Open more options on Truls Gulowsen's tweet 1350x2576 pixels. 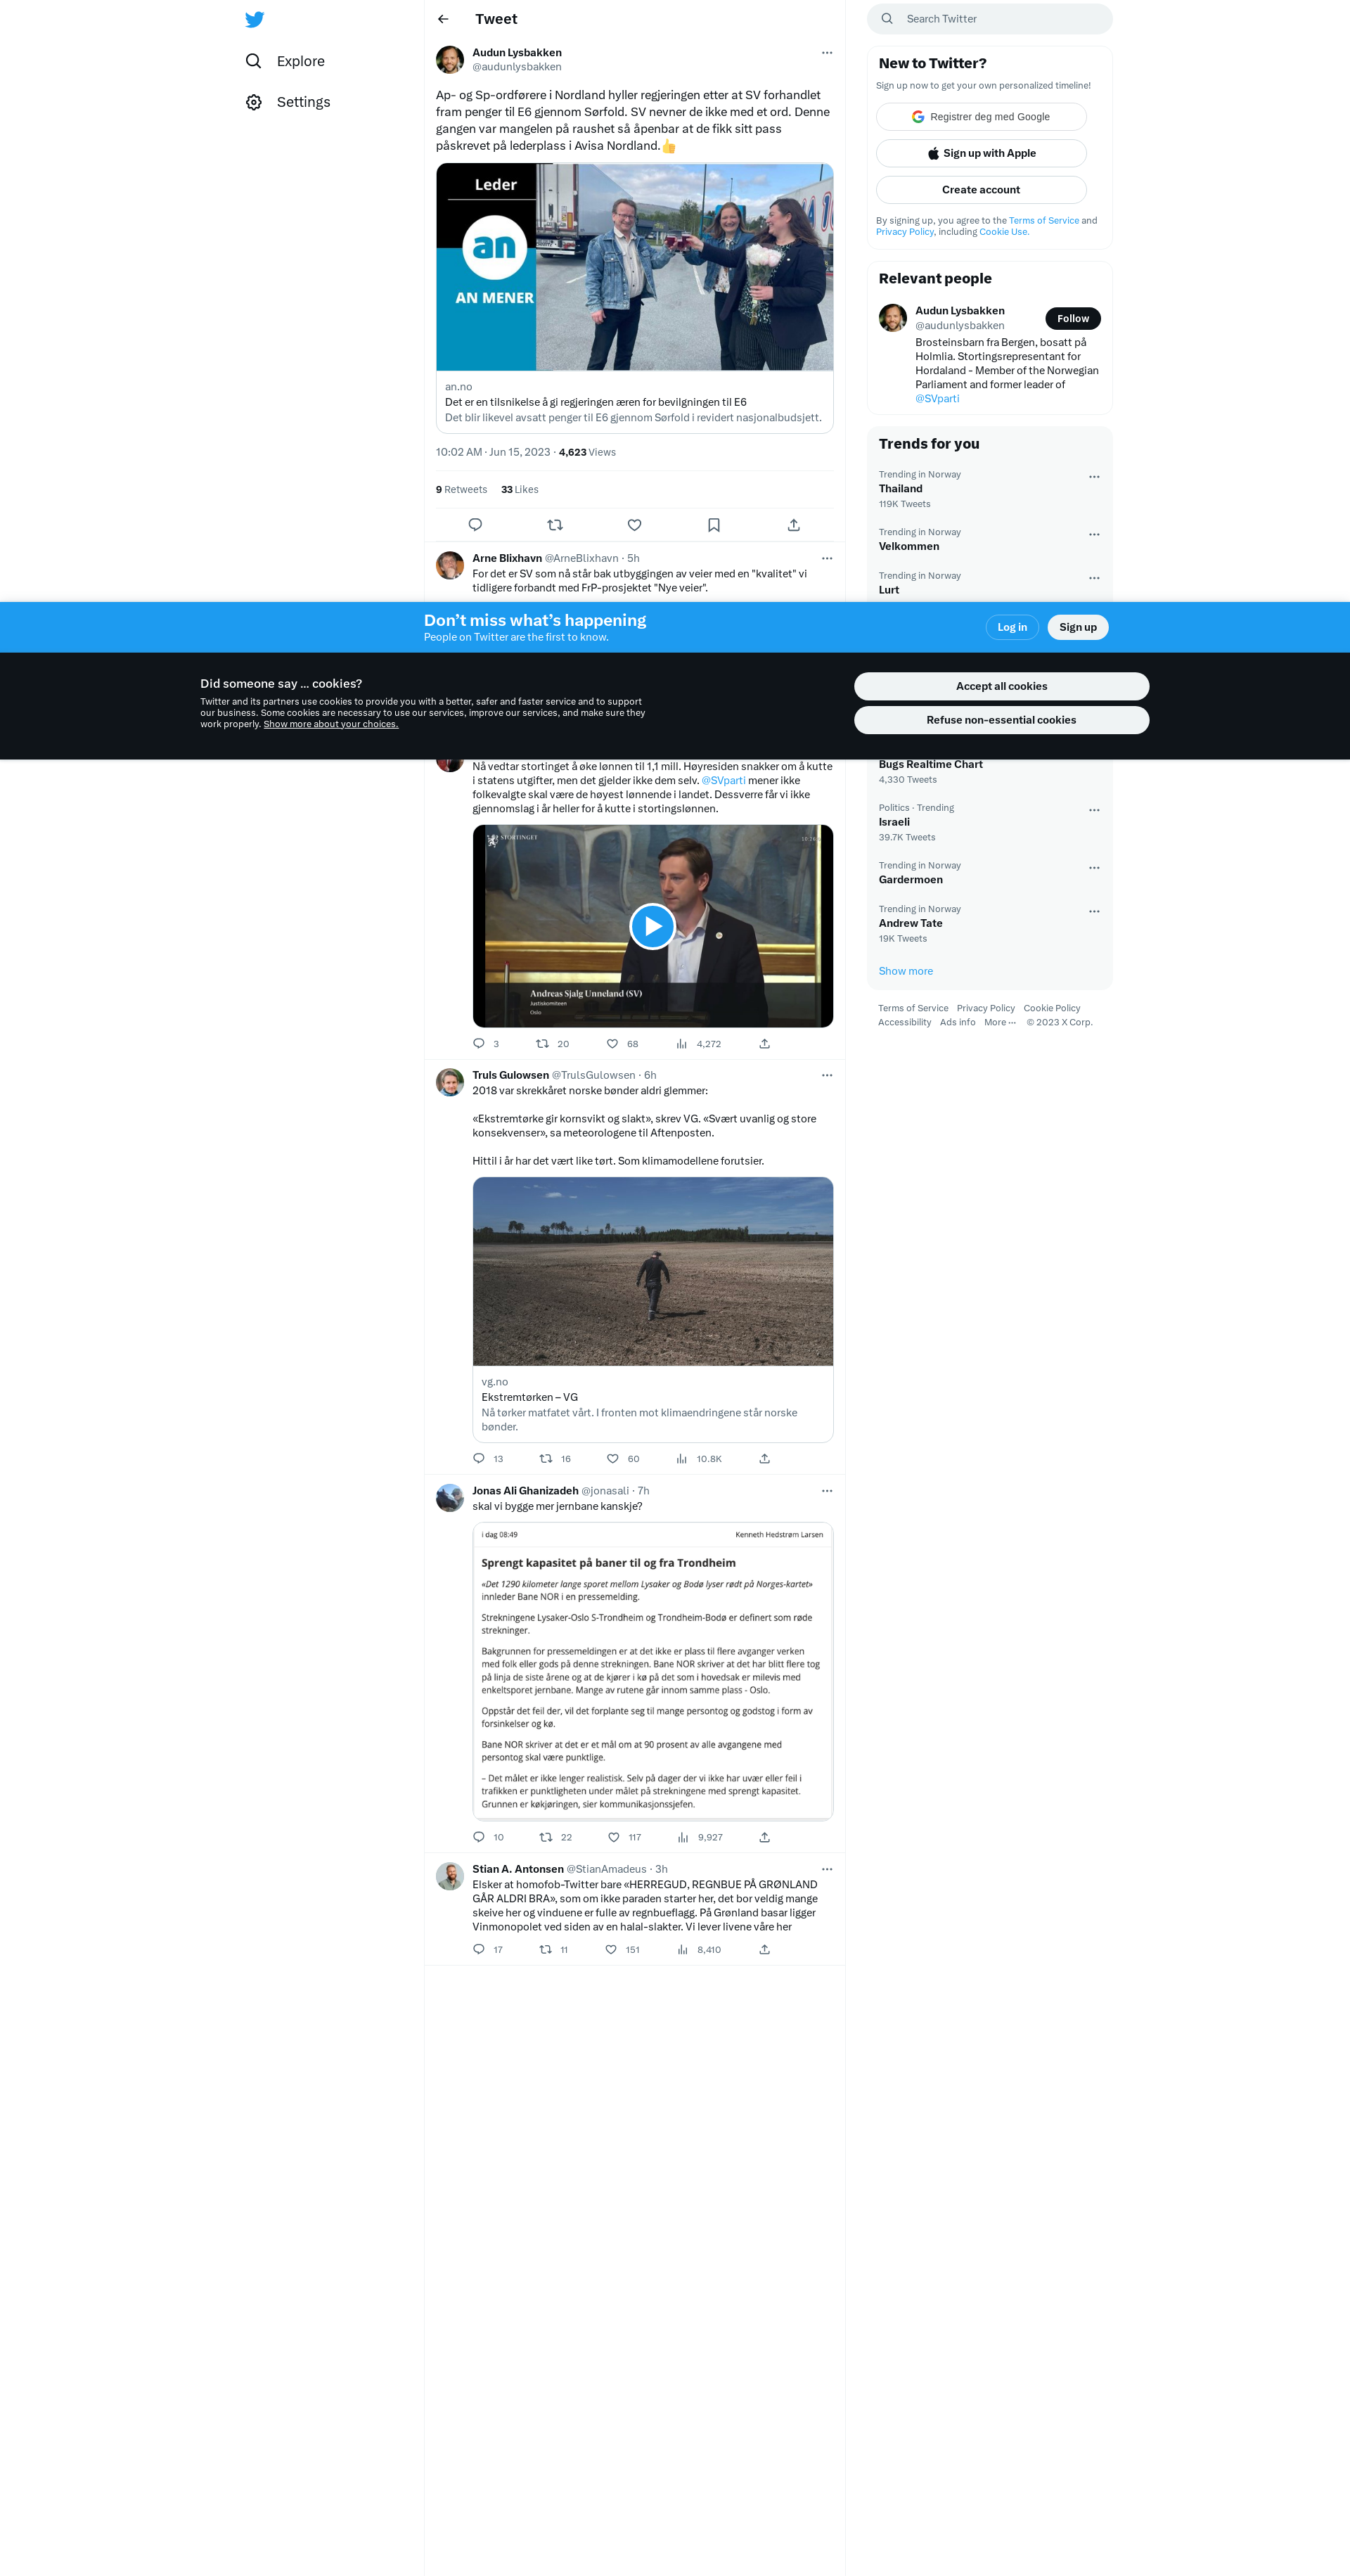pyautogui.click(x=827, y=1076)
